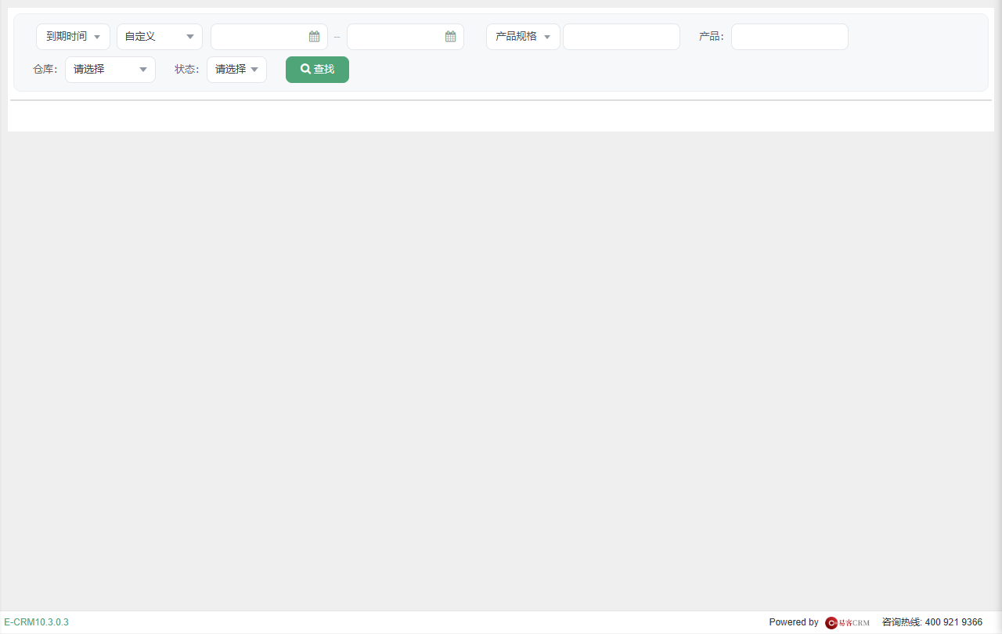Click the 状态: label

coord(187,69)
